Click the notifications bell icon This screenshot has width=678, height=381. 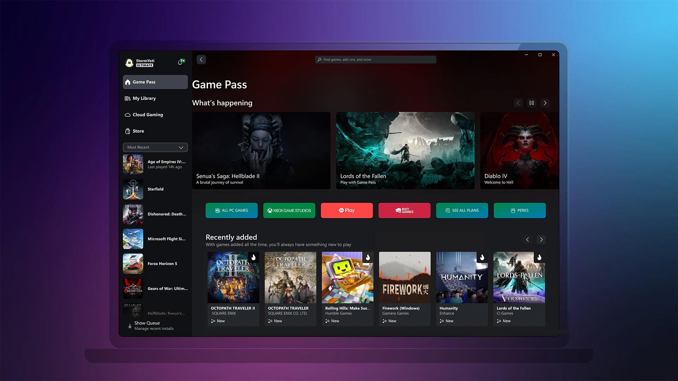click(180, 62)
